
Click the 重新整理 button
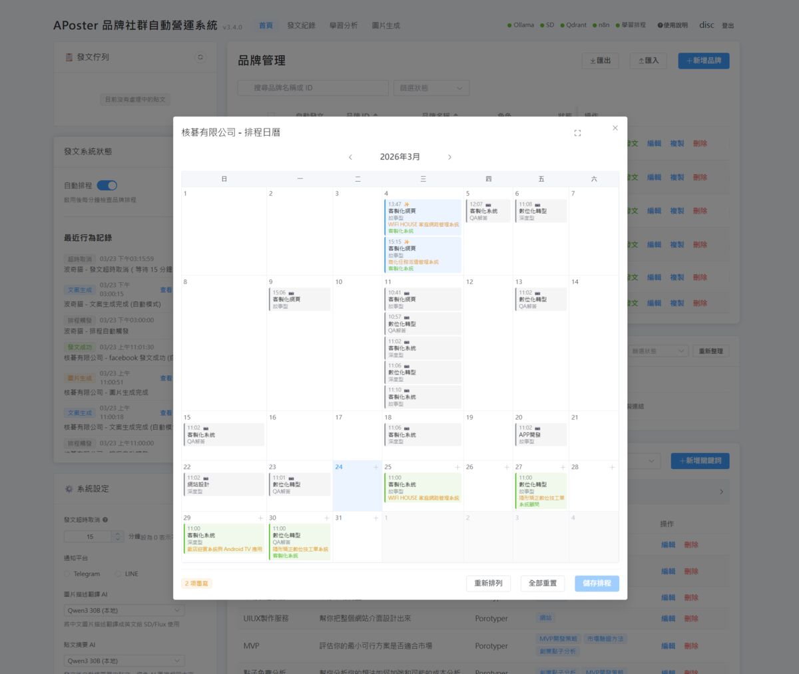pyautogui.click(x=711, y=351)
